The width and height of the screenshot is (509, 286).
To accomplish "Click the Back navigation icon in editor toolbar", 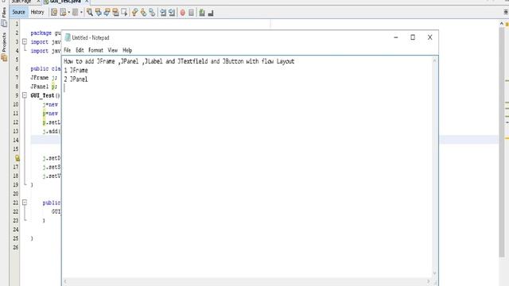I will (x=63, y=13).
